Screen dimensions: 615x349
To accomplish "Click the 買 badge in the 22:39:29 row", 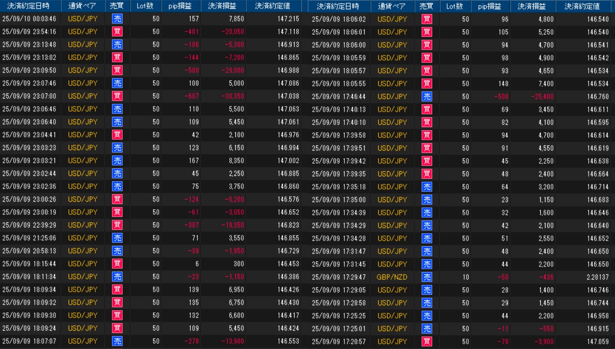I will [117, 225].
